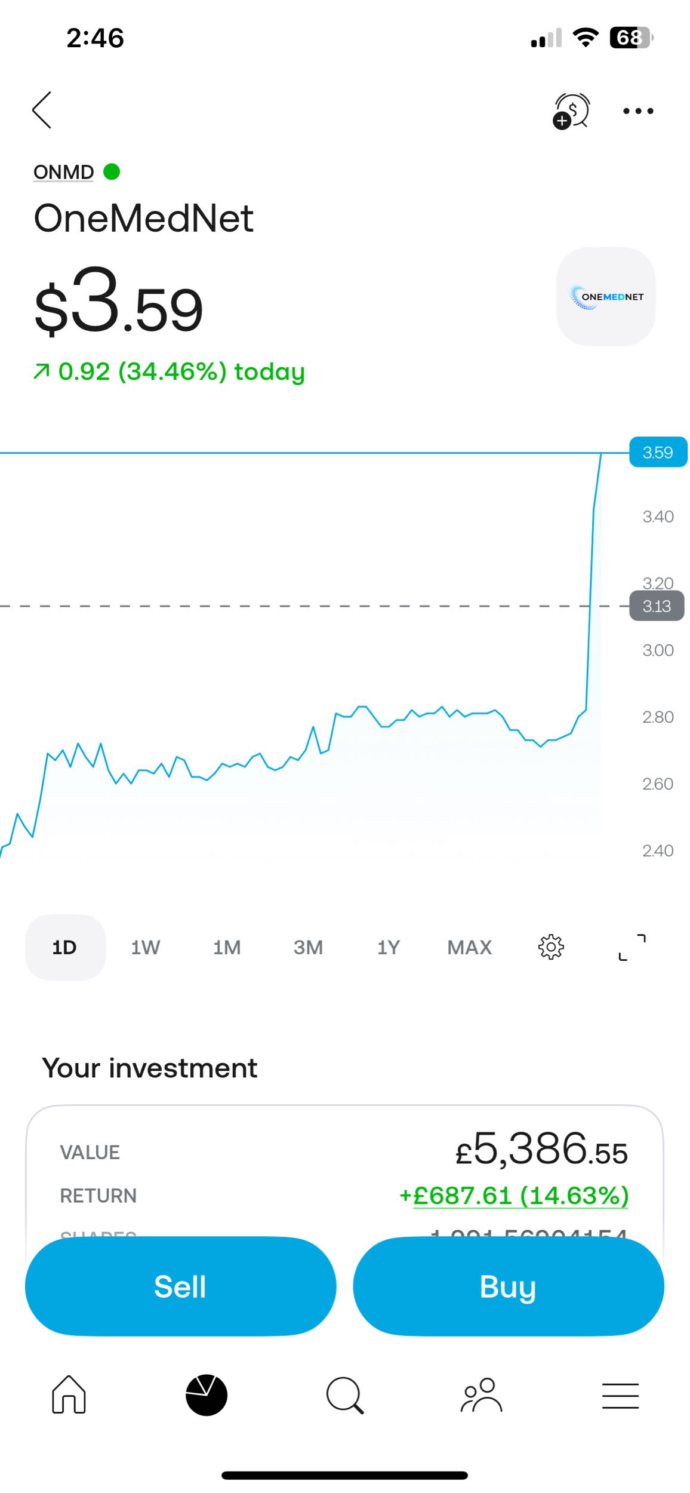Open the three-dot more options menu
The image size is (690, 1493).
[x=638, y=111]
